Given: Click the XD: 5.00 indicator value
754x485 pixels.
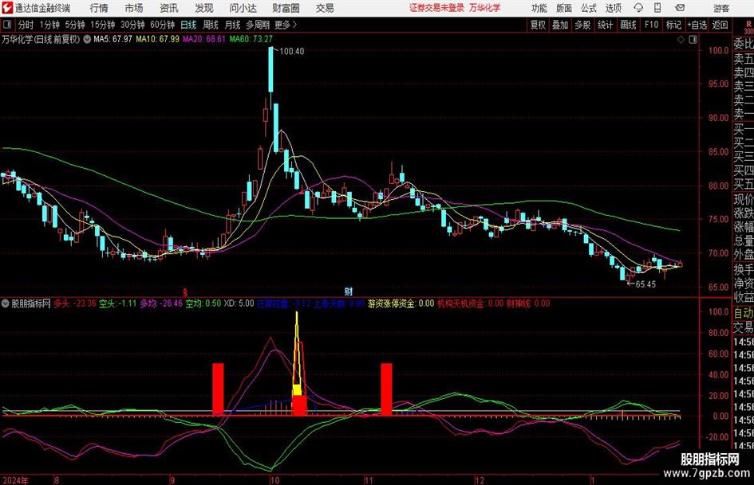Looking at the screenshot, I should point(239,303).
